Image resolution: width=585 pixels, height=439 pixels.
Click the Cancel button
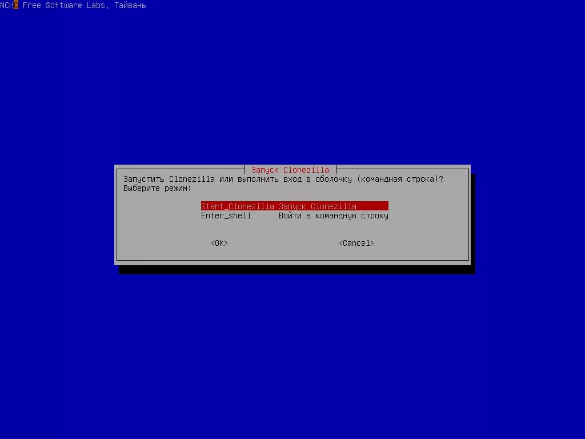[356, 243]
